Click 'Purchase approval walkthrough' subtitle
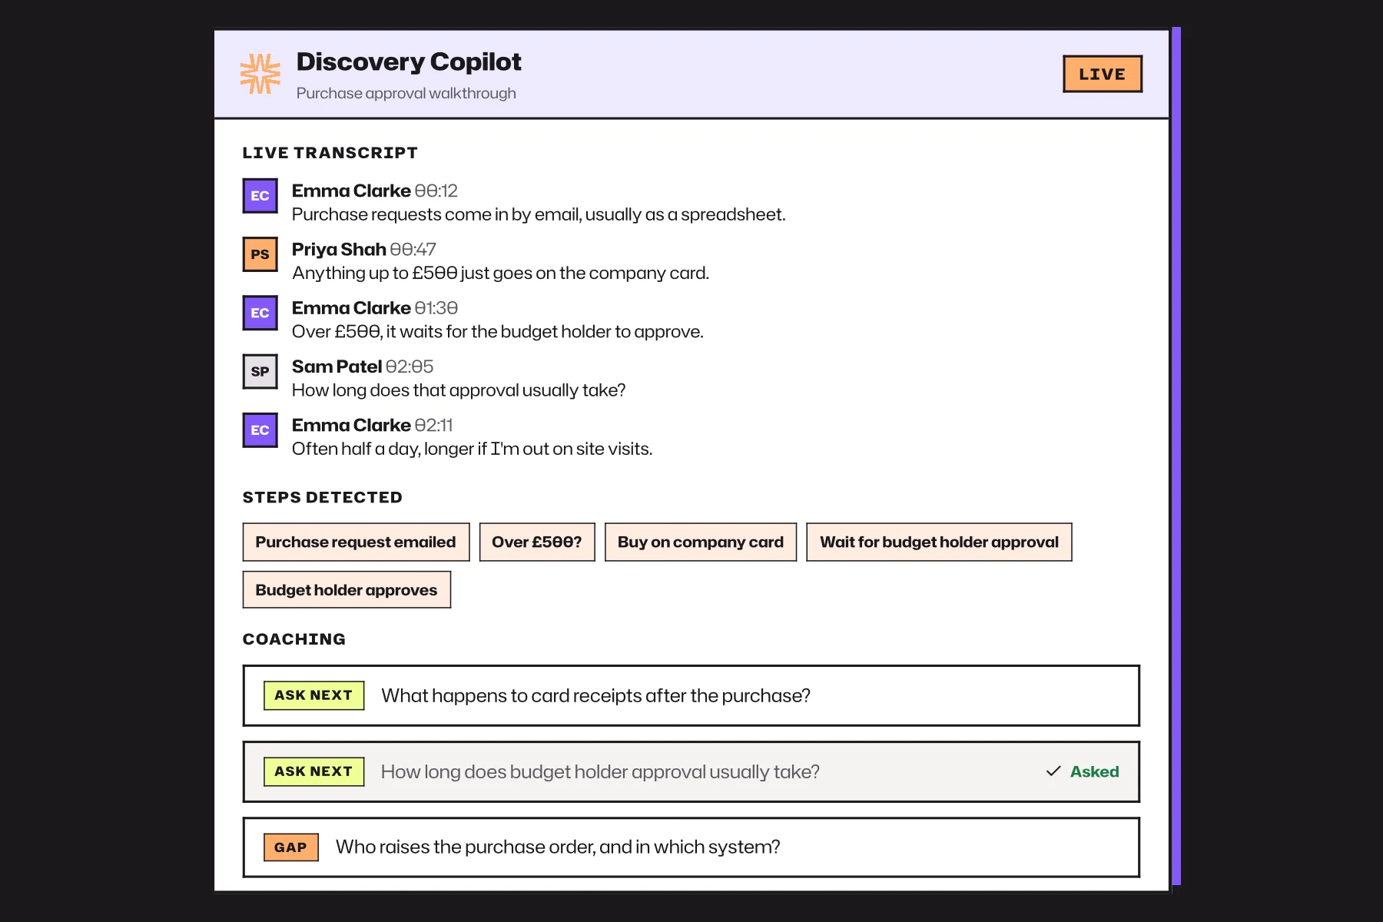This screenshot has width=1383, height=922. click(406, 93)
